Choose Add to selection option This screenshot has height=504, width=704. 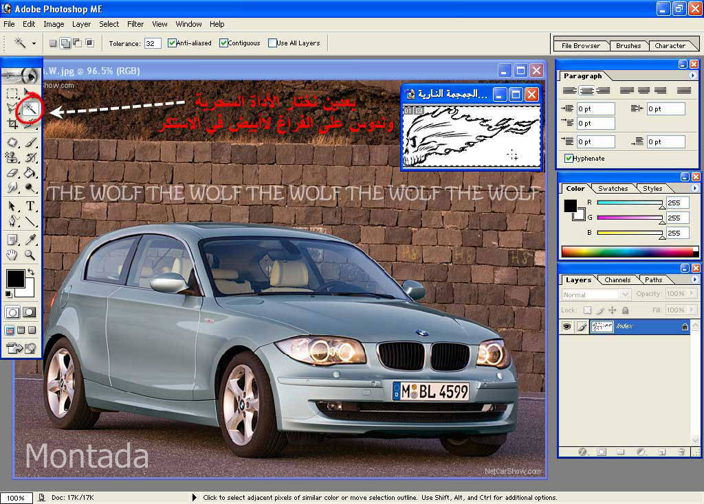[65, 43]
